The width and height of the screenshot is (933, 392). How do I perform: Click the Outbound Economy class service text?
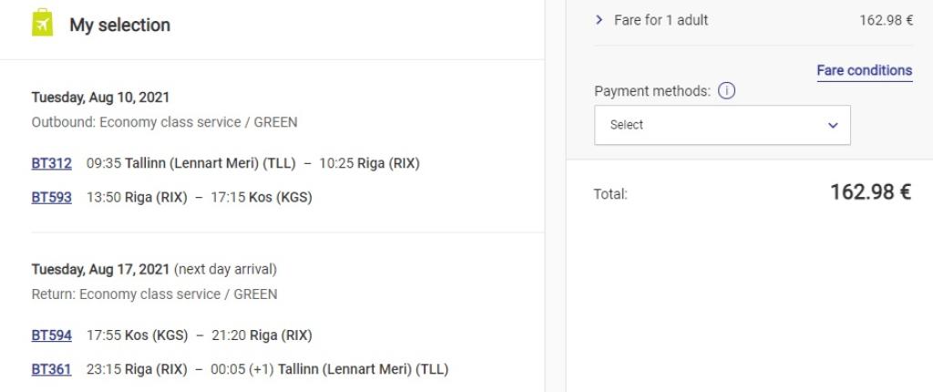pos(164,122)
